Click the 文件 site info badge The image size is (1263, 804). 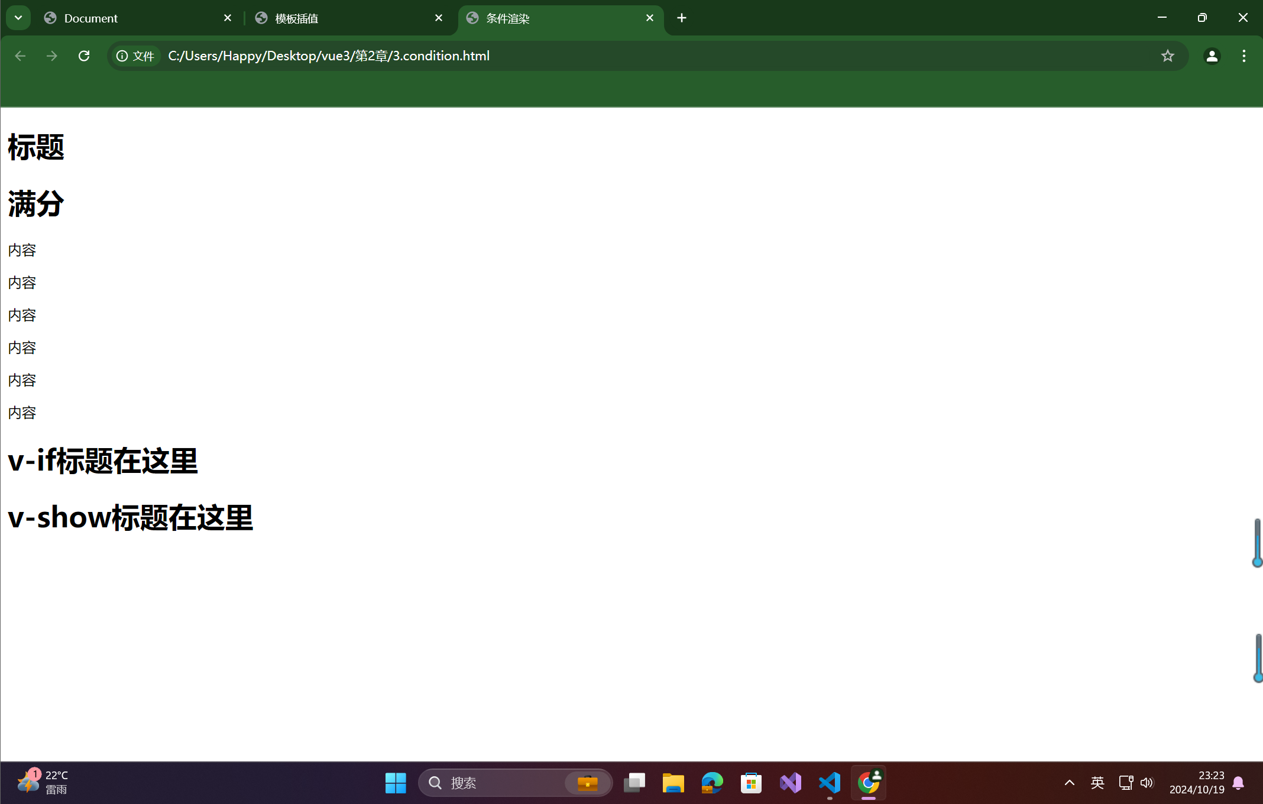135,56
